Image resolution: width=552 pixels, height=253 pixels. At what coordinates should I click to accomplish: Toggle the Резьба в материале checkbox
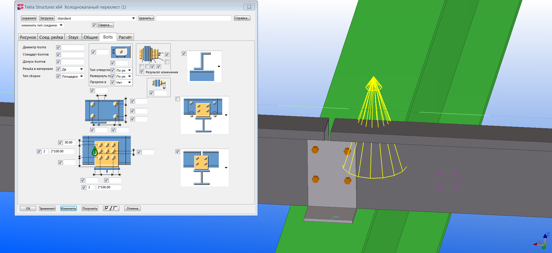(x=58, y=69)
